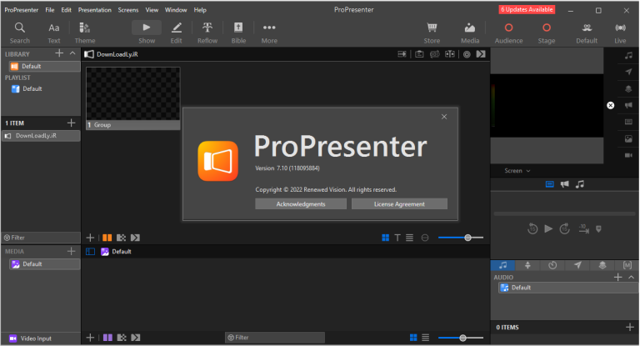Image resolution: width=640 pixels, height=346 pixels.
Task: Open the Screens menu
Action: (128, 10)
